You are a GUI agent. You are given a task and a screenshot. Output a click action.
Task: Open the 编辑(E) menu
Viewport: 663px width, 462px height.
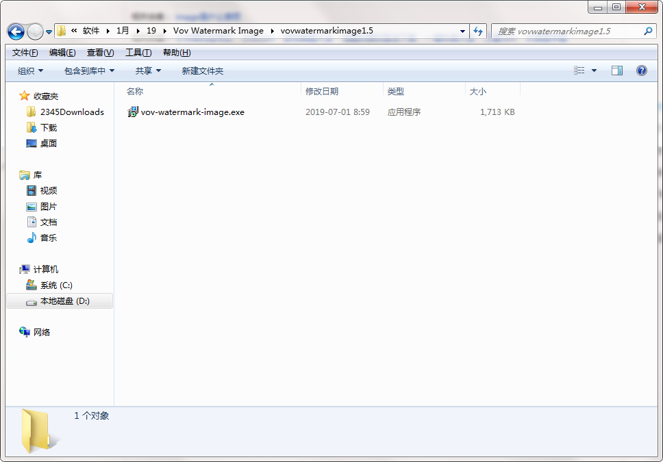click(62, 53)
